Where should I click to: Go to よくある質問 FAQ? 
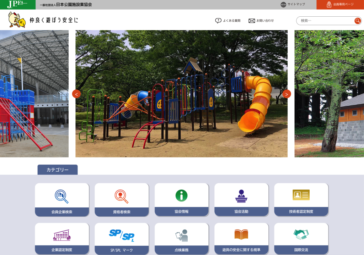(228, 21)
